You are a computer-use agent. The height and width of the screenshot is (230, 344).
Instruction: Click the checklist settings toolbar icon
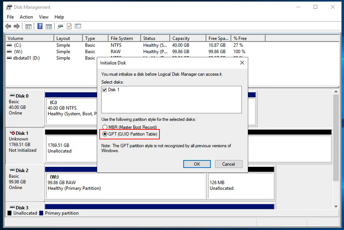(x=78, y=26)
